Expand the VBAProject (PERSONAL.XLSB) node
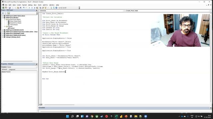The image size is (213, 119). [x=2, y=33]
